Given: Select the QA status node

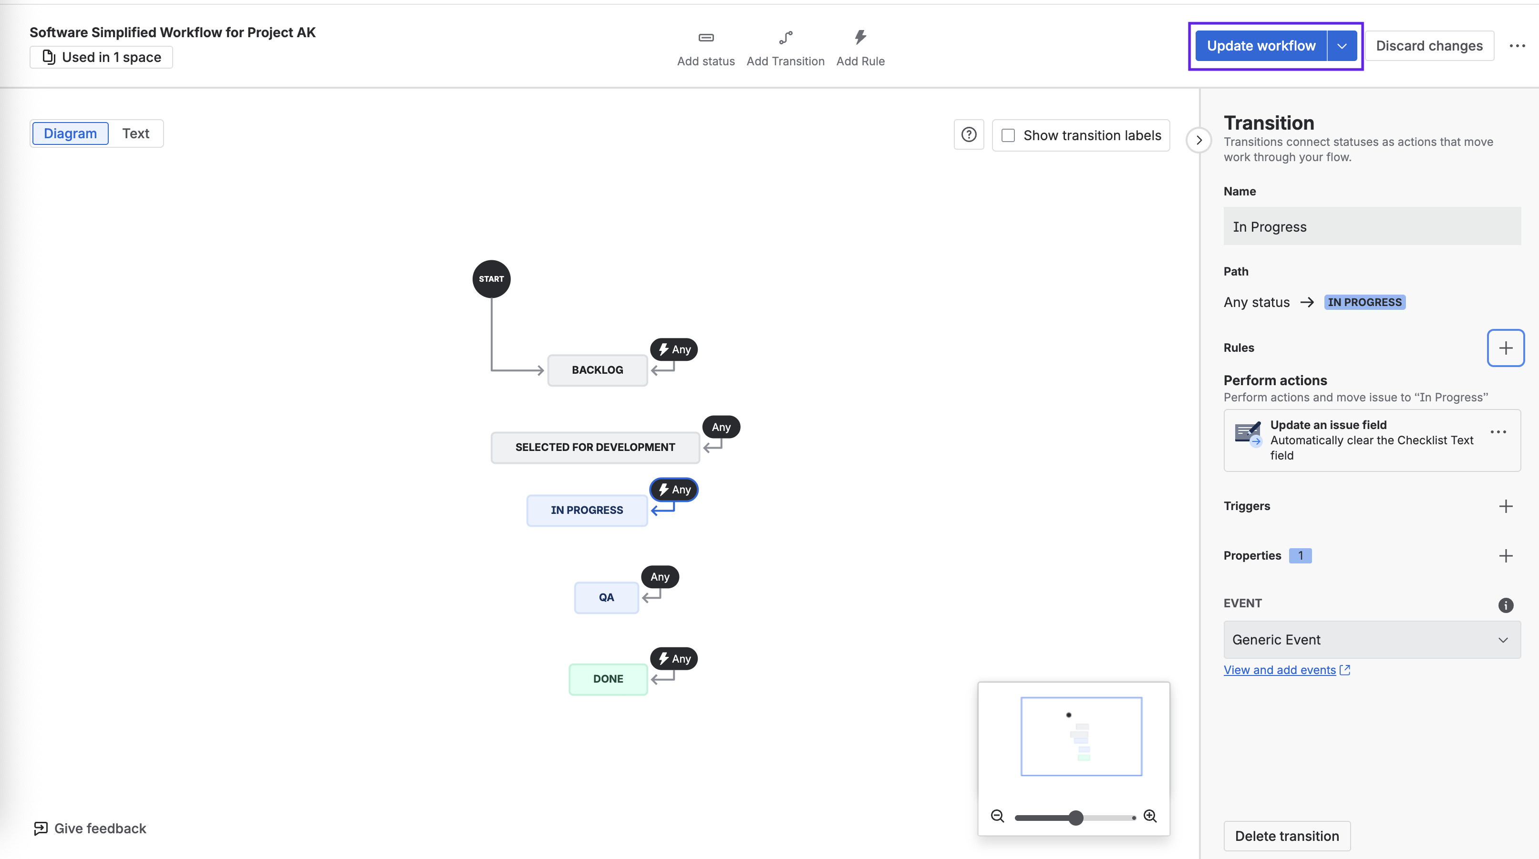Looking at the screenshot, I should 606,597.
